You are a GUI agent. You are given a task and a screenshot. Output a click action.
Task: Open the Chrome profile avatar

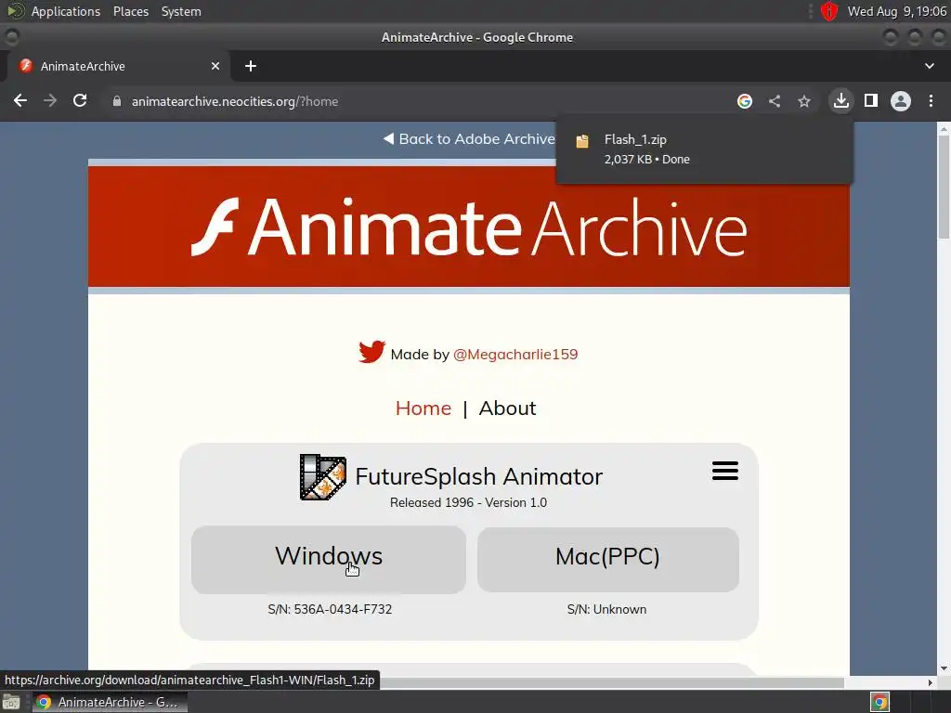click(901, 101)
